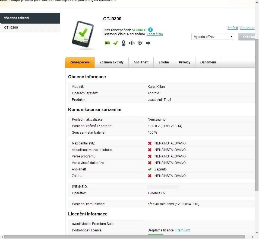Select the Anti-Theft tab

point(141,62)
